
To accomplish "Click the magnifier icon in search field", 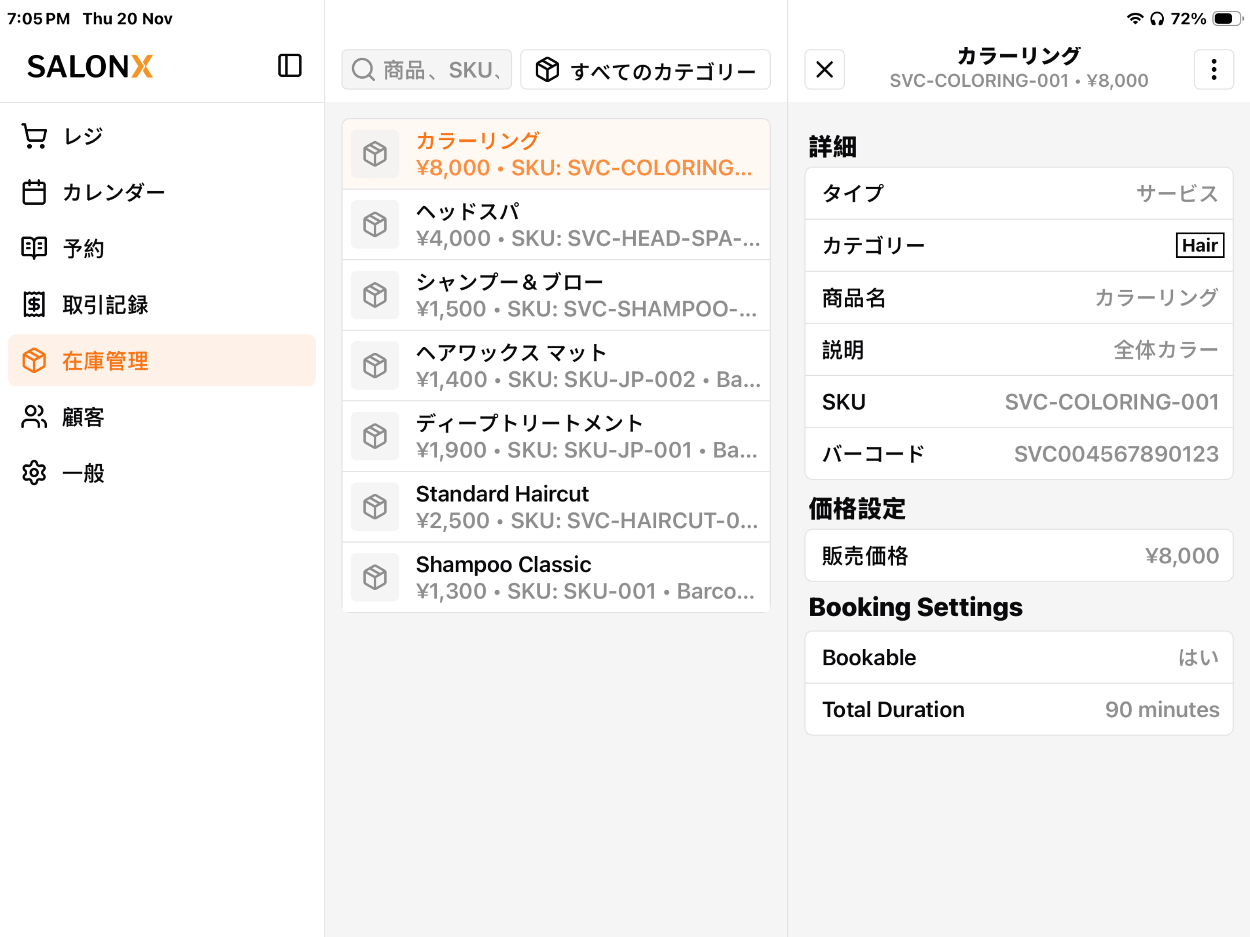I will tap(363, 70).
